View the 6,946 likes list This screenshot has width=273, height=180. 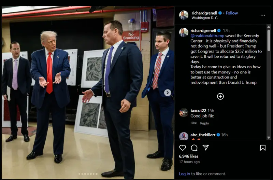point(189,156)
